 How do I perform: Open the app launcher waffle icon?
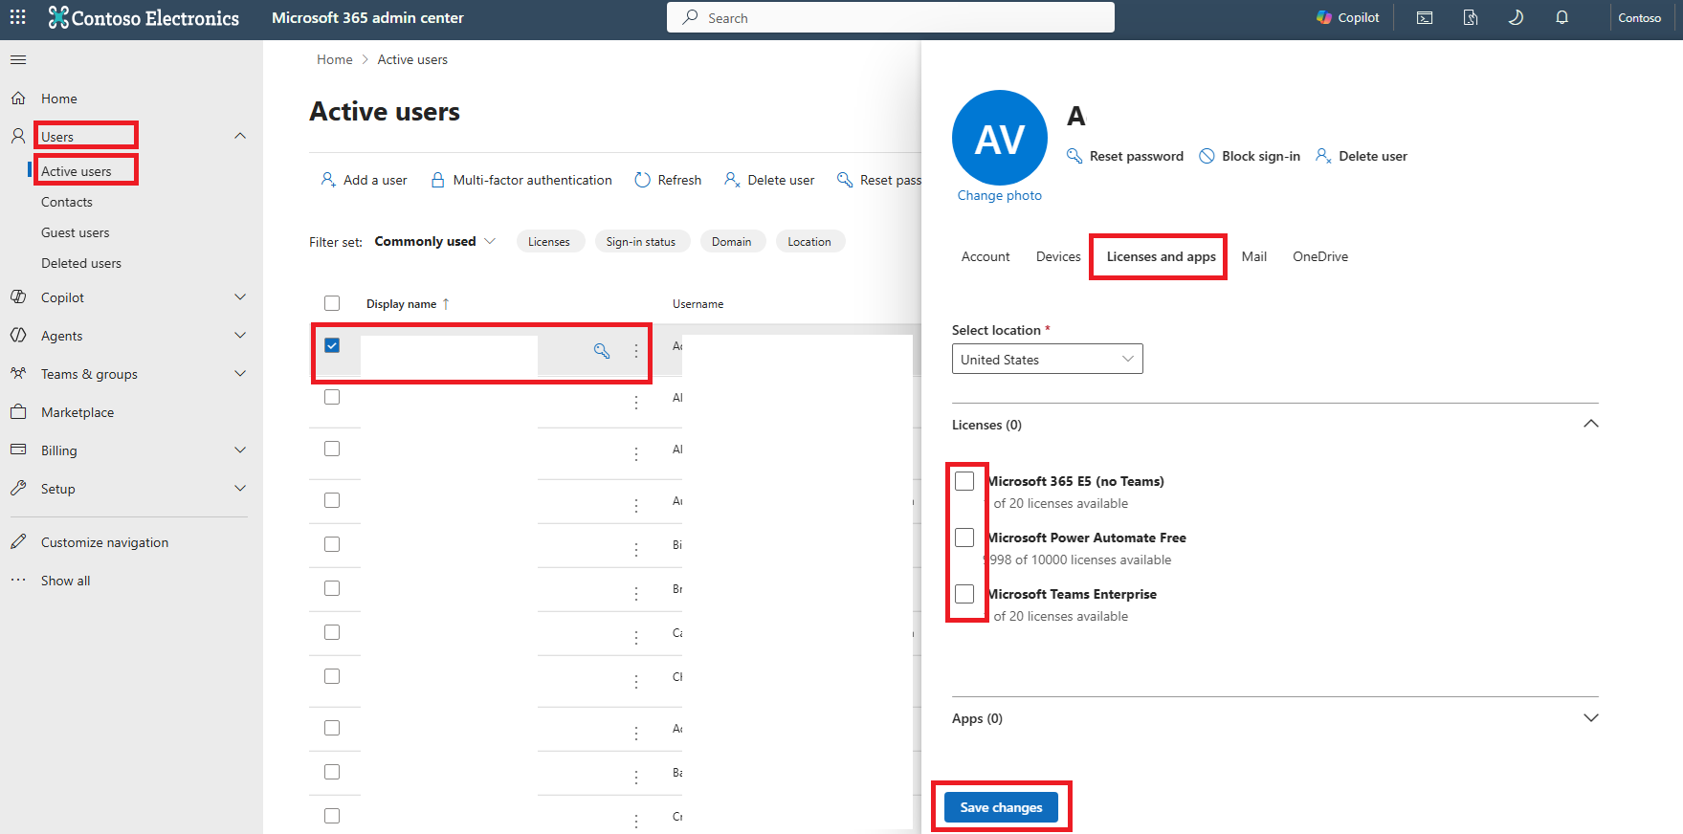[18, 17]
